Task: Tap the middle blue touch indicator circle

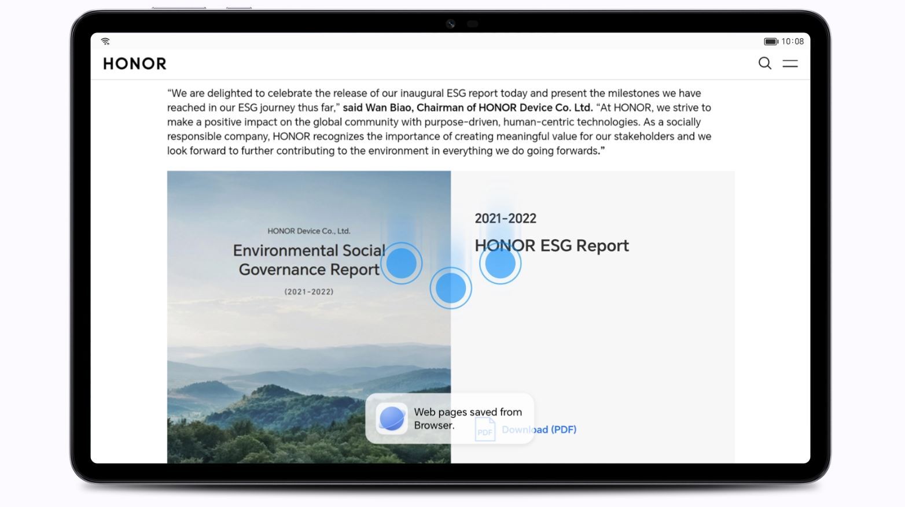Action: (x=450, y=288)
